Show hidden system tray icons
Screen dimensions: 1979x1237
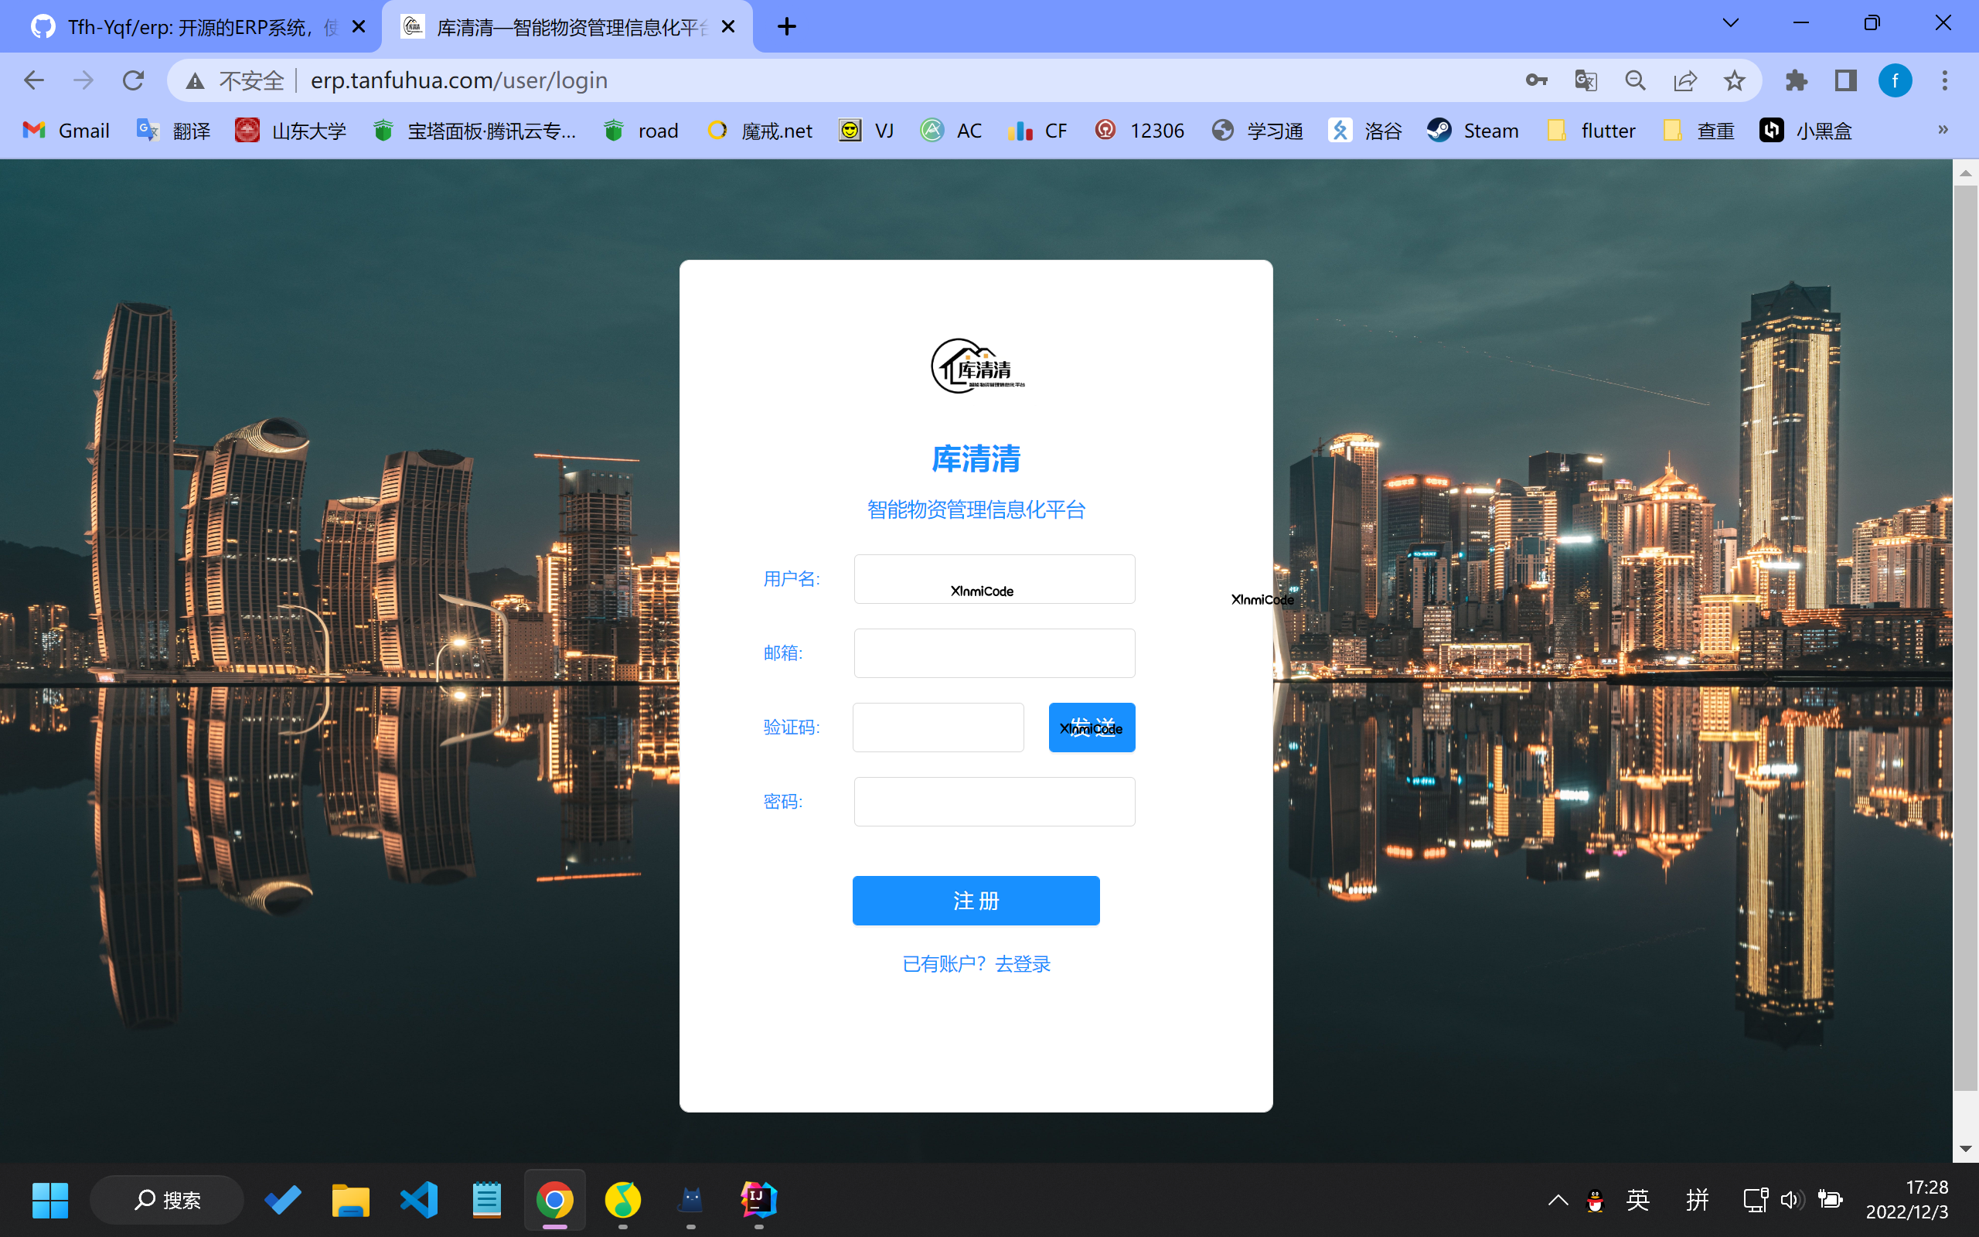(1558, 1199)
